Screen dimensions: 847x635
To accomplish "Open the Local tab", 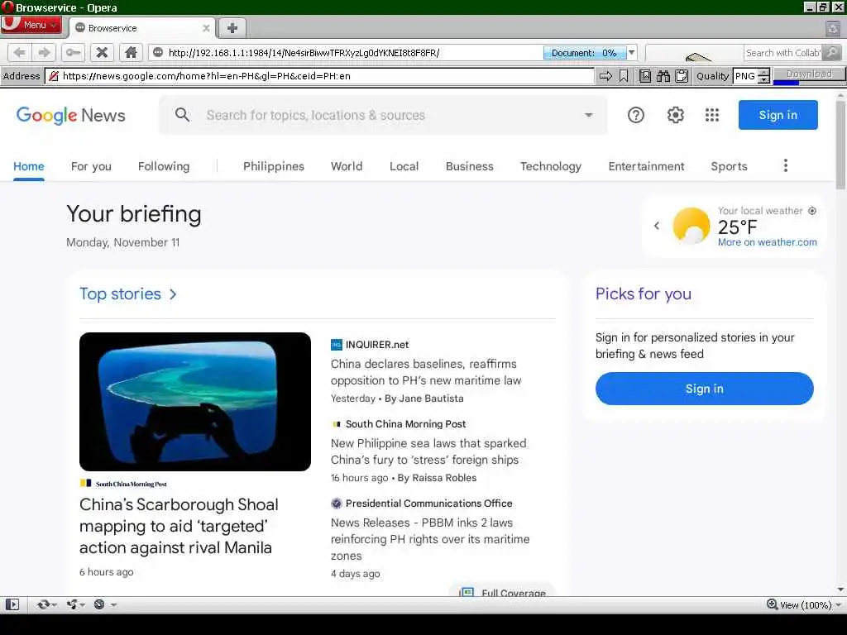I will point(404,166).
